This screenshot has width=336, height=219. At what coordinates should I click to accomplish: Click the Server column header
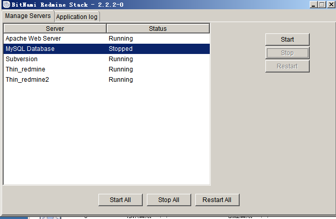click(x=55, y=28)
